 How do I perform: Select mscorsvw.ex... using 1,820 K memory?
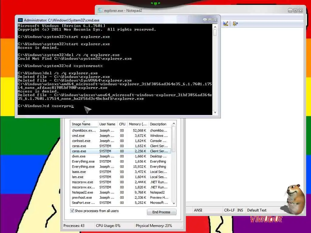point(121,187)
